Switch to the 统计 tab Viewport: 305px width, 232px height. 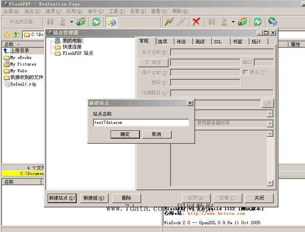(256, 41)
